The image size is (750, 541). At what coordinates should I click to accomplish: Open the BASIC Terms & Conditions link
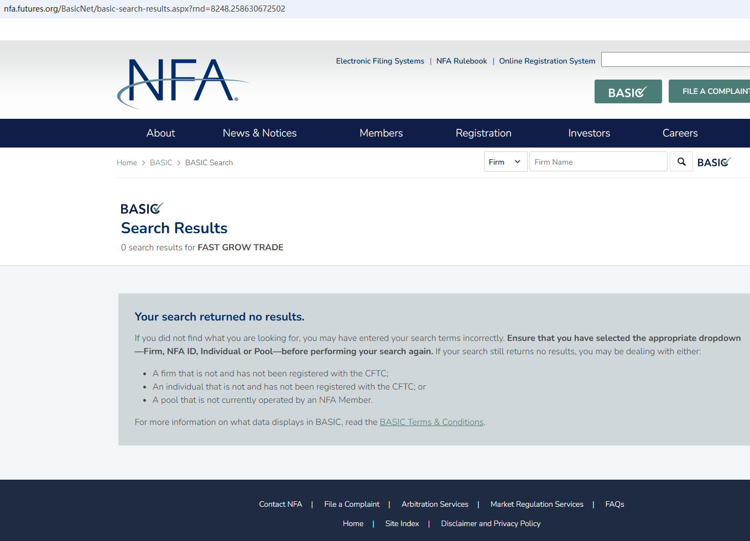(x=431, y=422)
